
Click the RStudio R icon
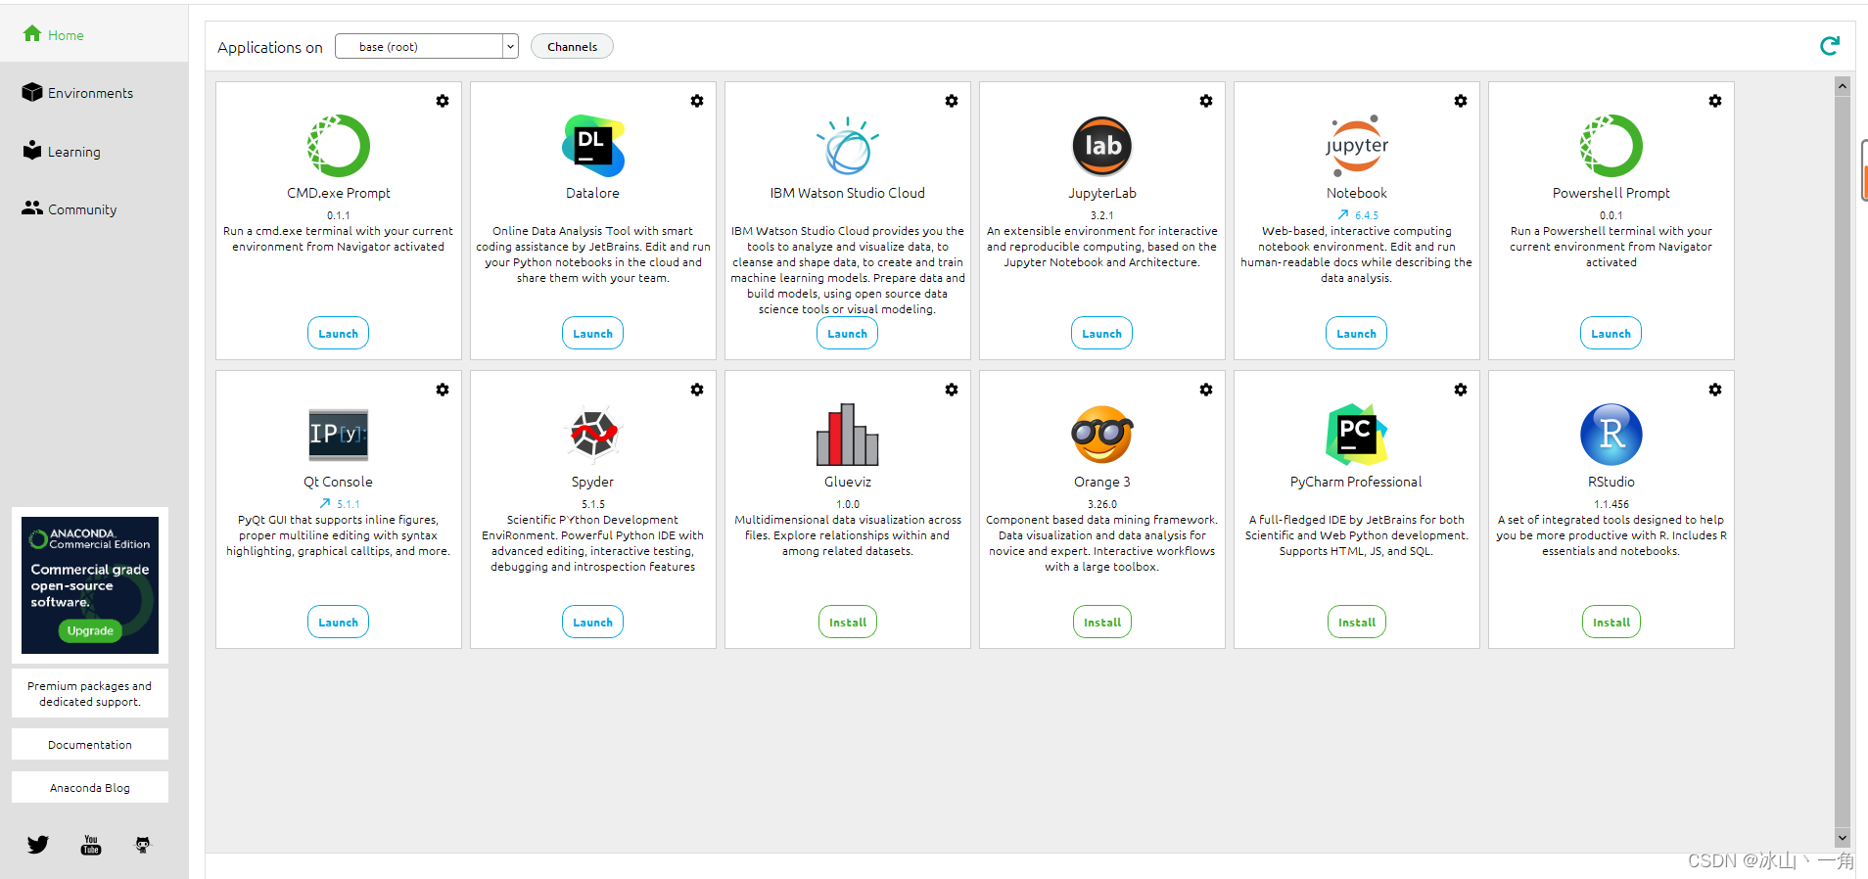[x=1611, y=435]
